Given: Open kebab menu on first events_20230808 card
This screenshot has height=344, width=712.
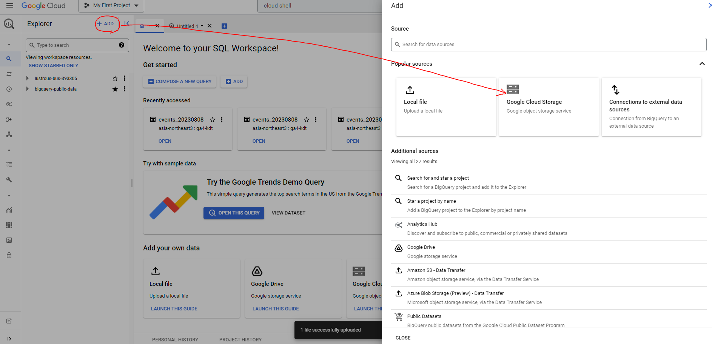Looking at the screenshot, I should pos(222,120).
